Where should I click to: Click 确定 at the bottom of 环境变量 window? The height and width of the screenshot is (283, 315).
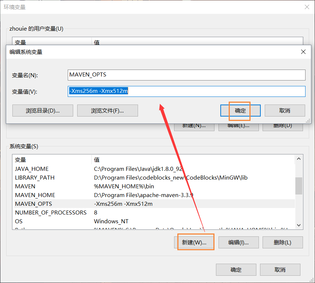(x=236, y=270)
